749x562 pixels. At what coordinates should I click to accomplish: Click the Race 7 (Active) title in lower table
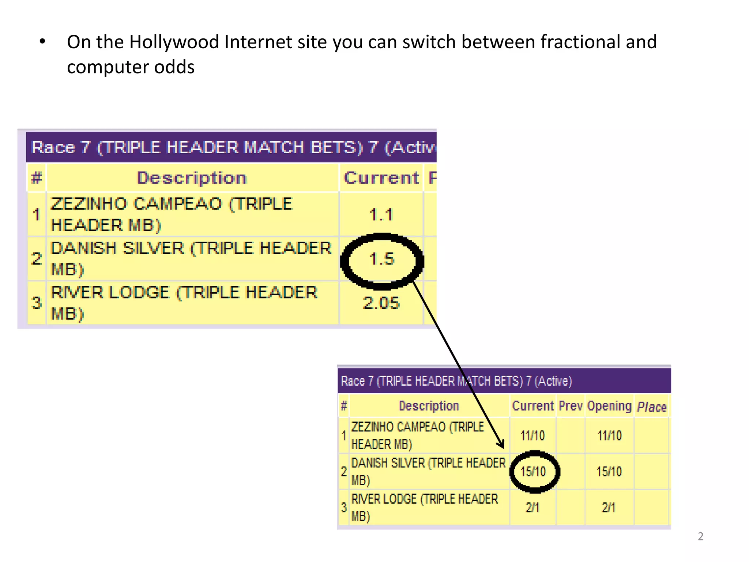[456, 381]
